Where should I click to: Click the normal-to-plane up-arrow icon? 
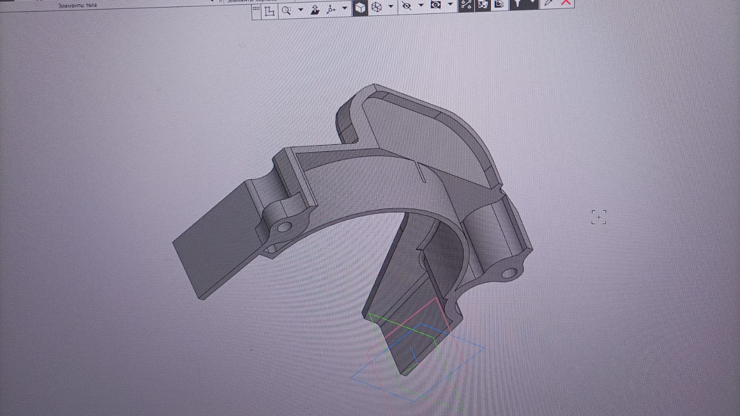coord(315,10)
